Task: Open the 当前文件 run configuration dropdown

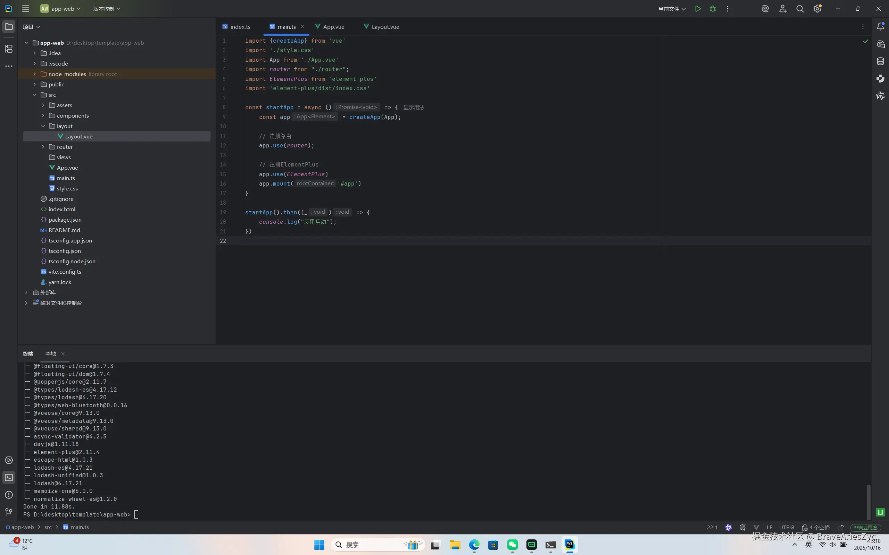Action: coord(672,9)
